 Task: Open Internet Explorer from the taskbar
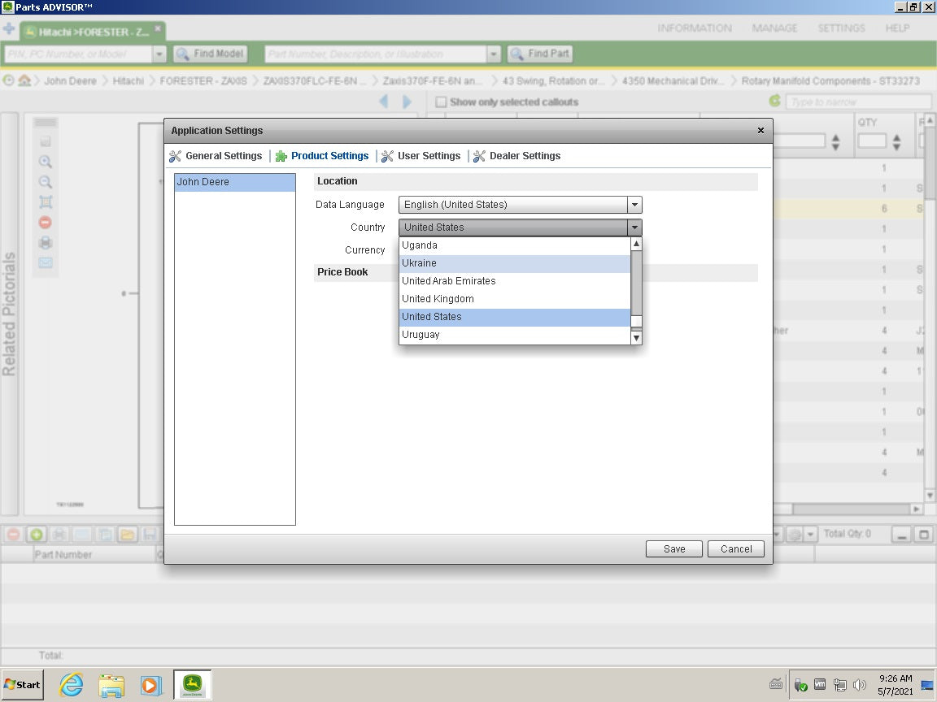point(72,685)
